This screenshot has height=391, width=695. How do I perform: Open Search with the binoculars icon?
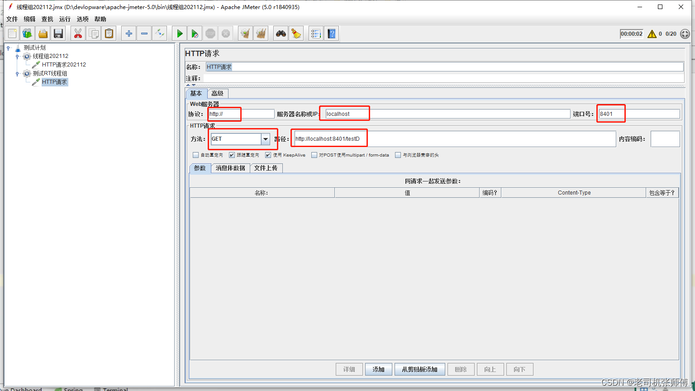point(281,33)
